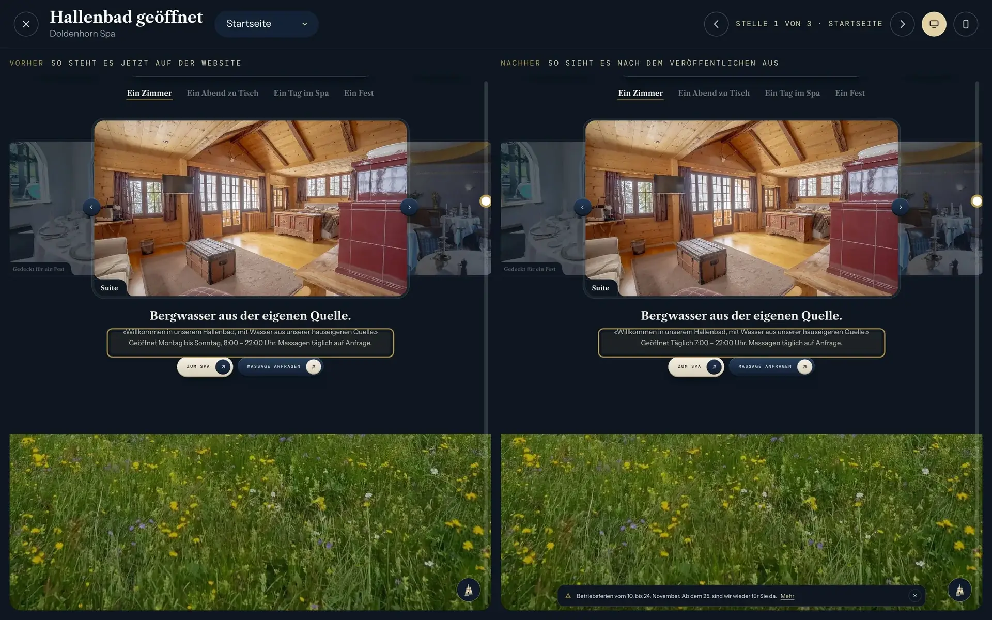This screenshot has height=620, width=992.
Task: Click warning icon in Betriebsferien banner
Action: click(568, 596)
